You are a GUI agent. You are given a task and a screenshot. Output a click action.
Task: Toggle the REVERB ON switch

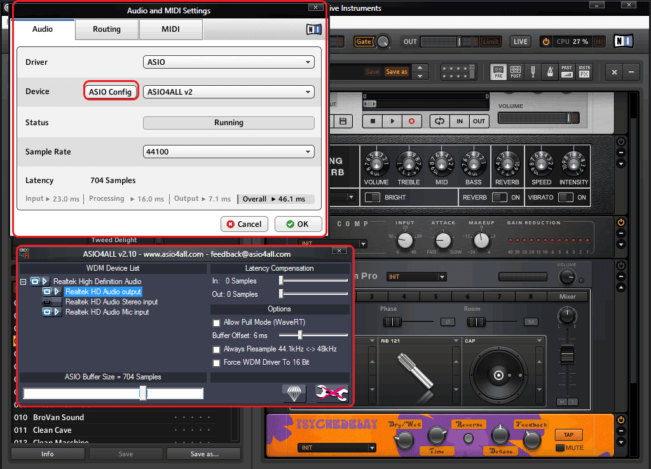pyautogui.click(x=500, y=198)
